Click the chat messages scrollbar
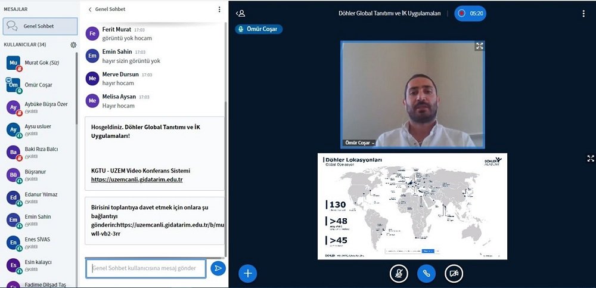This screenshot has width=596, height=288. click(x=226, y=179)
